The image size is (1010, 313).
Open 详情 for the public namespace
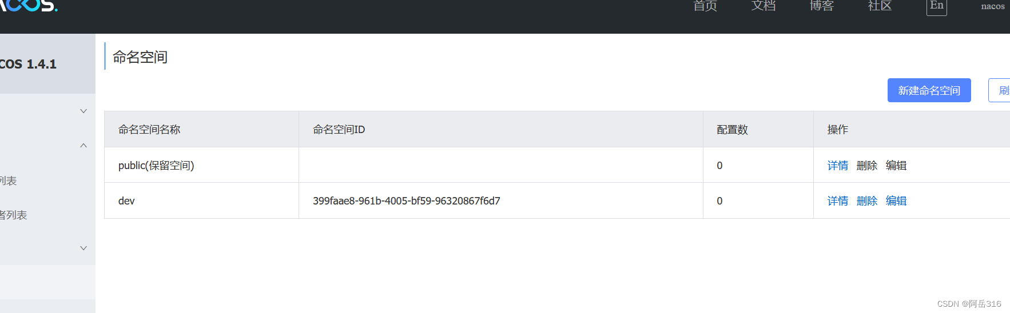(x=837, y=166)
